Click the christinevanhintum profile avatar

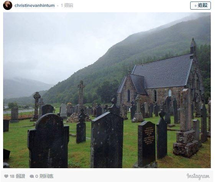pos(8,5)
